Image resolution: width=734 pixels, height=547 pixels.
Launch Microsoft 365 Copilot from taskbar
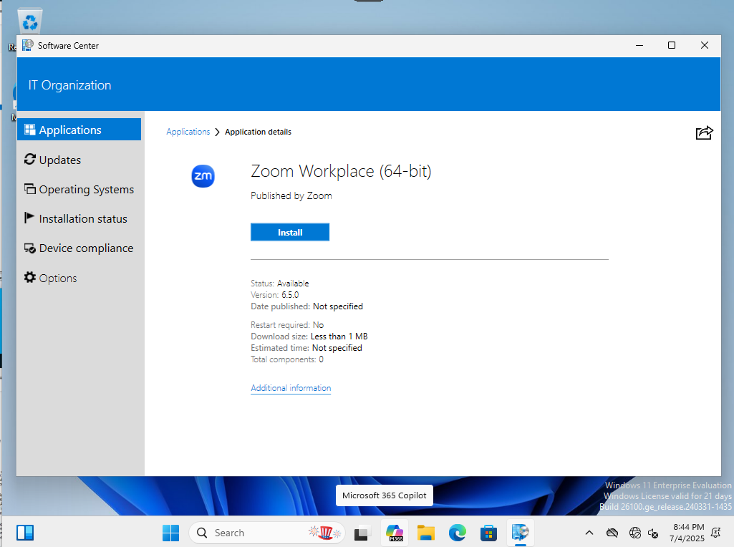(394, 533)
